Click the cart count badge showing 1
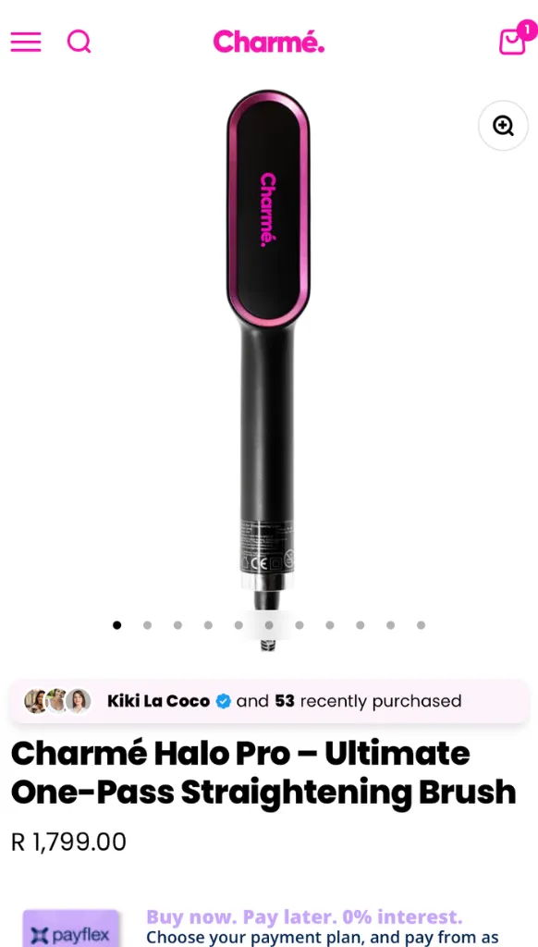538x947 pixels. (x=527, y=30)
